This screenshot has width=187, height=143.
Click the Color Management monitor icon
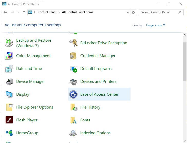[x=9, y=56]
